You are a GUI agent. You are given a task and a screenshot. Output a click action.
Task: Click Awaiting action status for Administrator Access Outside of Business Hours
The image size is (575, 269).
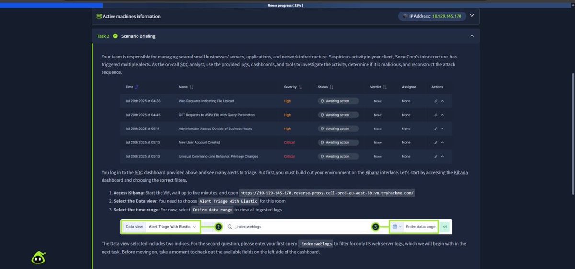click(x=338, y=129)
